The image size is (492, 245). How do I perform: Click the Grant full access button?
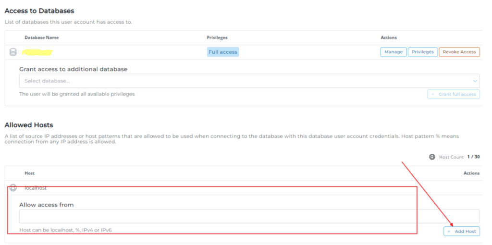454,95
